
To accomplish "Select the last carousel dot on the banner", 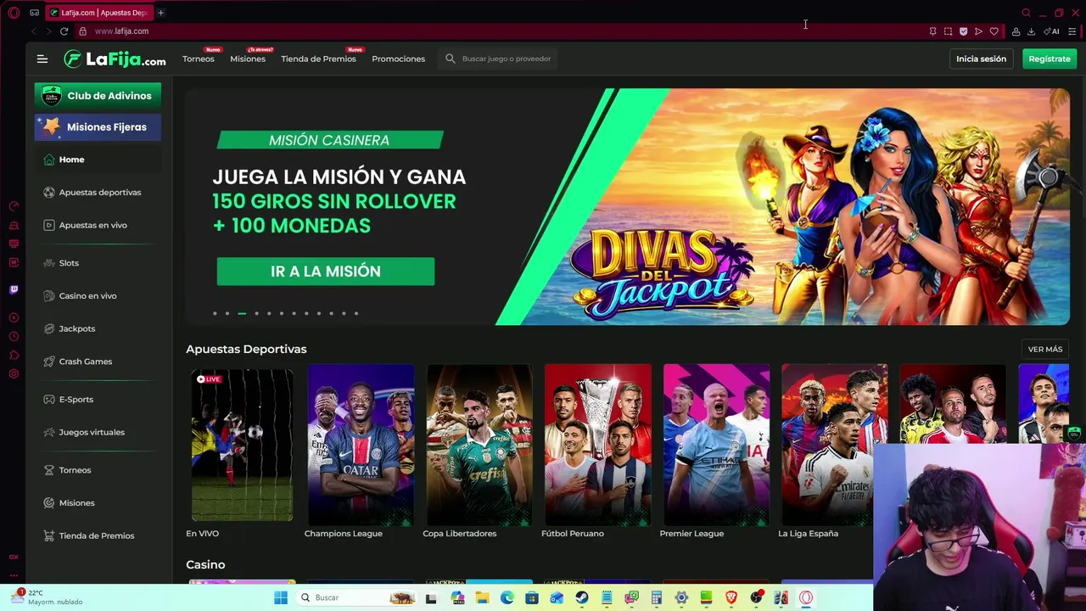I will point(356,314).
